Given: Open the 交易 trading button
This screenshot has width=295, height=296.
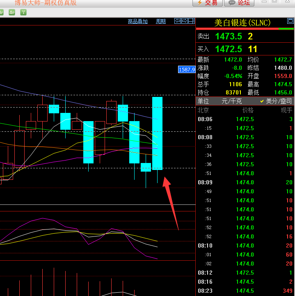Looking at the screenshot, I should tap(208, 3).
